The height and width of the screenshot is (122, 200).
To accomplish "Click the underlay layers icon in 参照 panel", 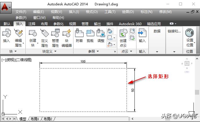I will [110, 31].
